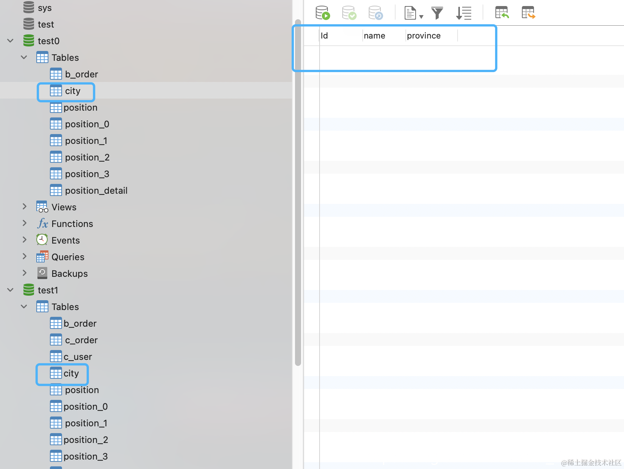This screenshot has width=624, height=469.
Task: Select the position_detail table
Action: point(96,191)
